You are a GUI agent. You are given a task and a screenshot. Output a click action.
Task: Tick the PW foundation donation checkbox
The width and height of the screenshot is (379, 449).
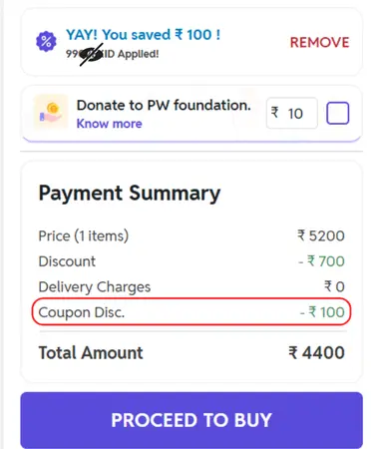(338, 114)
